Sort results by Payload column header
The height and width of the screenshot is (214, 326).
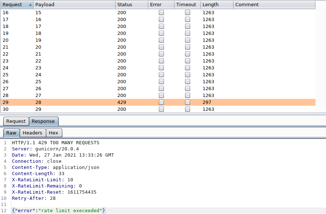pos(74,5)
